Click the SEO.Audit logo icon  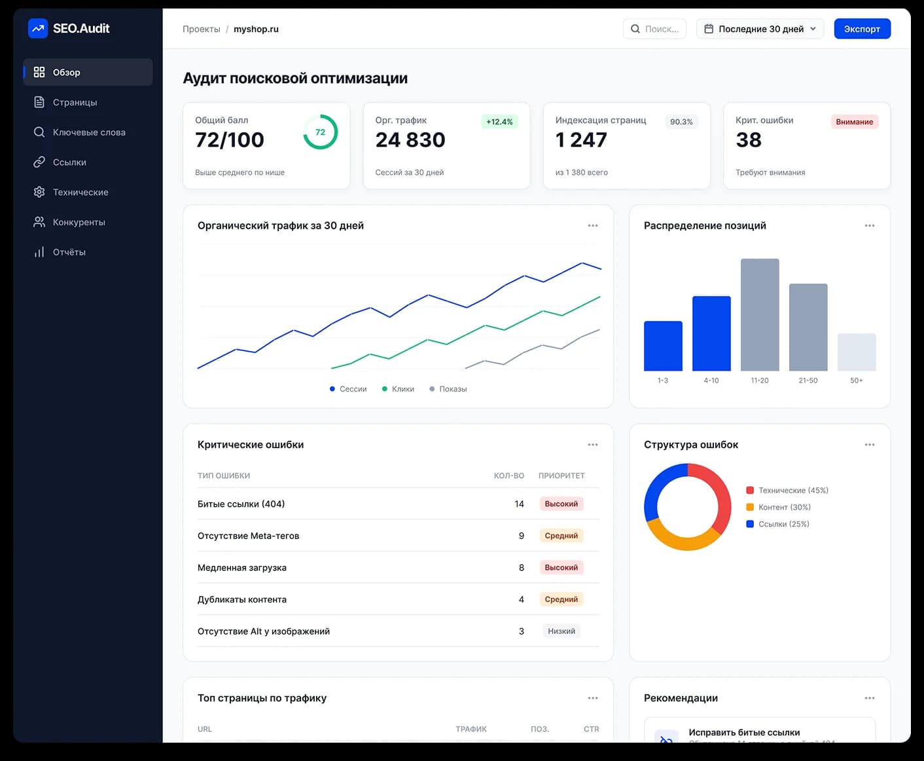pyautogui.click(x=38, y=28)
